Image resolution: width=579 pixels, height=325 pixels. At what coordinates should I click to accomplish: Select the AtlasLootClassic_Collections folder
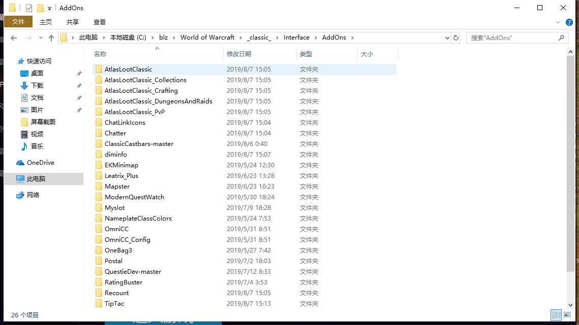[x=145, y=80]
